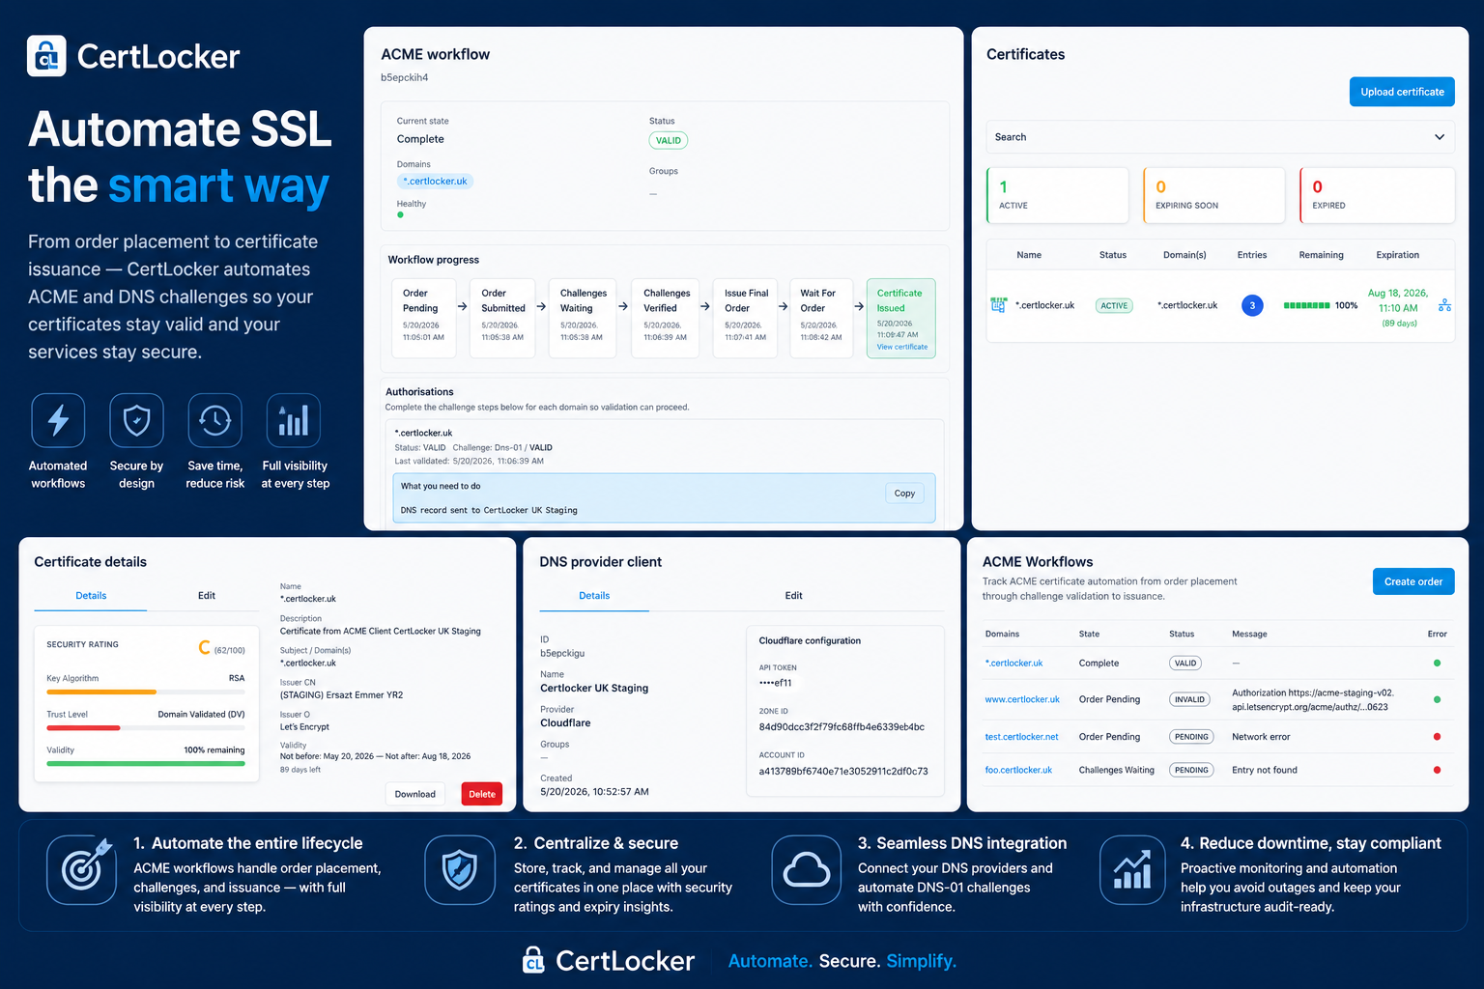Click the INVALID badge in www.certlocker.uk row
Viewport: 1484px width, 989px height.
point(1189,699)
